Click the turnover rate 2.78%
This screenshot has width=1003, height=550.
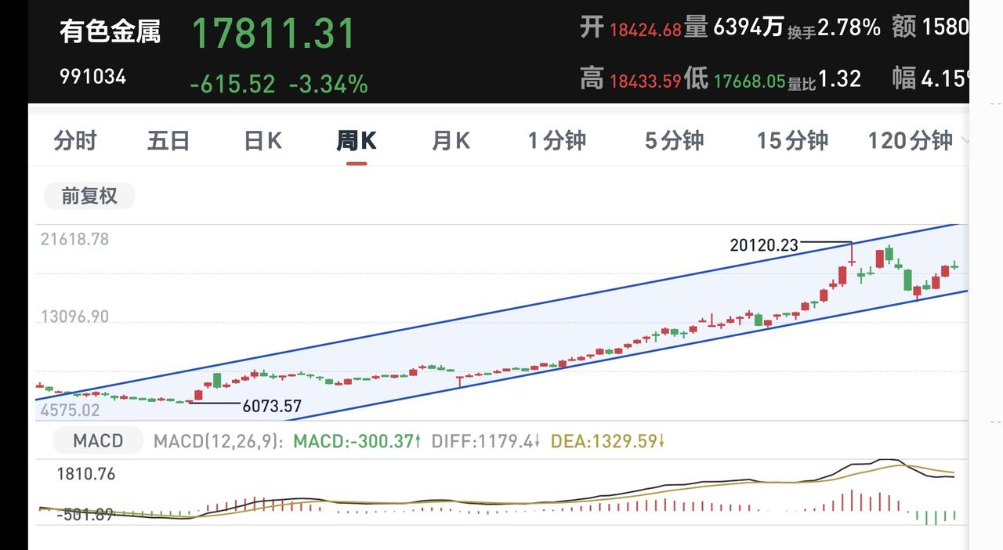849,28
